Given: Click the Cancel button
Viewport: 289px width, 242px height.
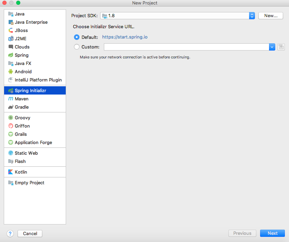Looking at the screenshot, I should click(x=30, y=233).
